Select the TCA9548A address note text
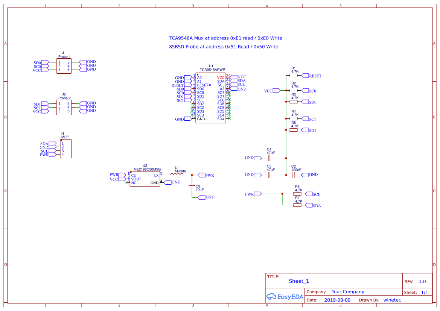 (226, 38)
